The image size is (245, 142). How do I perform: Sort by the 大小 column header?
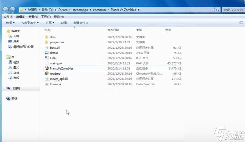168,30
